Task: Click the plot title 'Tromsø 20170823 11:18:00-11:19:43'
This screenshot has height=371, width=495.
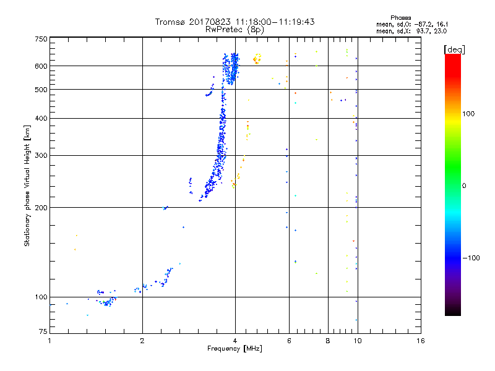Action: (235, 22)
